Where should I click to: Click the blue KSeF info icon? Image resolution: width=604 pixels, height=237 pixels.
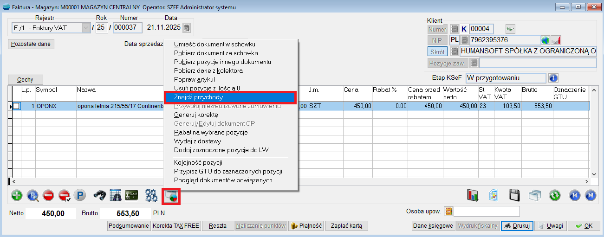(553, 78)
